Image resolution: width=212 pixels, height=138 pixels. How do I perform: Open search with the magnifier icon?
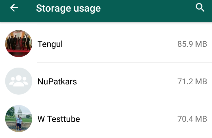pyautogui.click(x=200, y=8)
